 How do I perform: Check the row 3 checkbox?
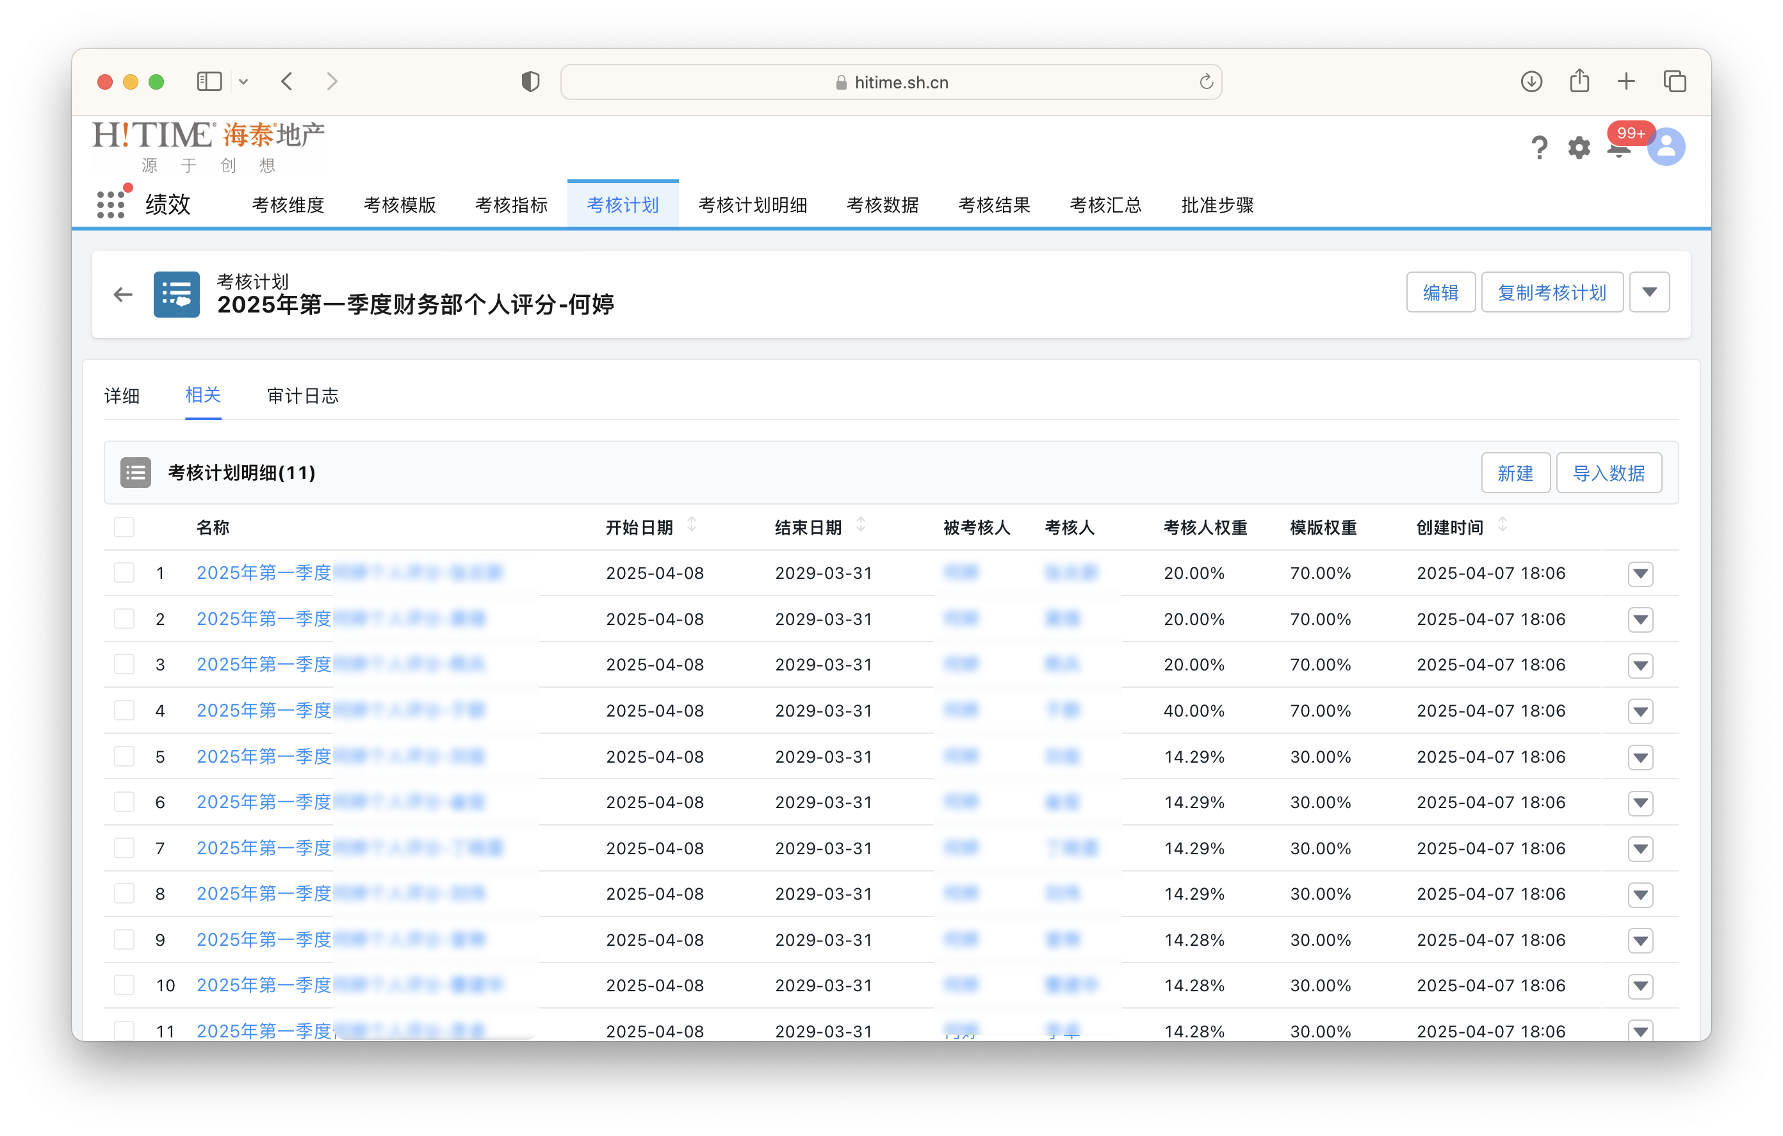tap(124, 664)
